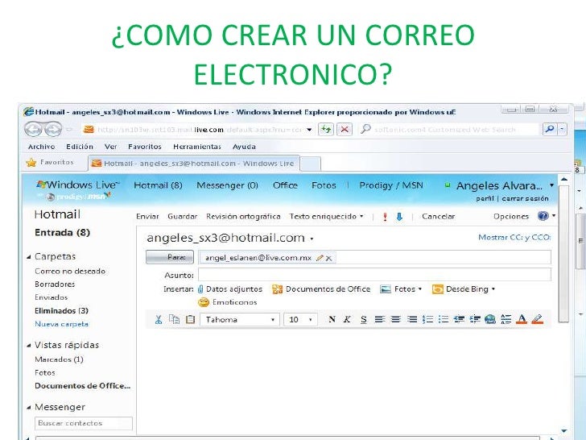
Task: Click Enviar to send the message
Action: [x=147, y=216]
